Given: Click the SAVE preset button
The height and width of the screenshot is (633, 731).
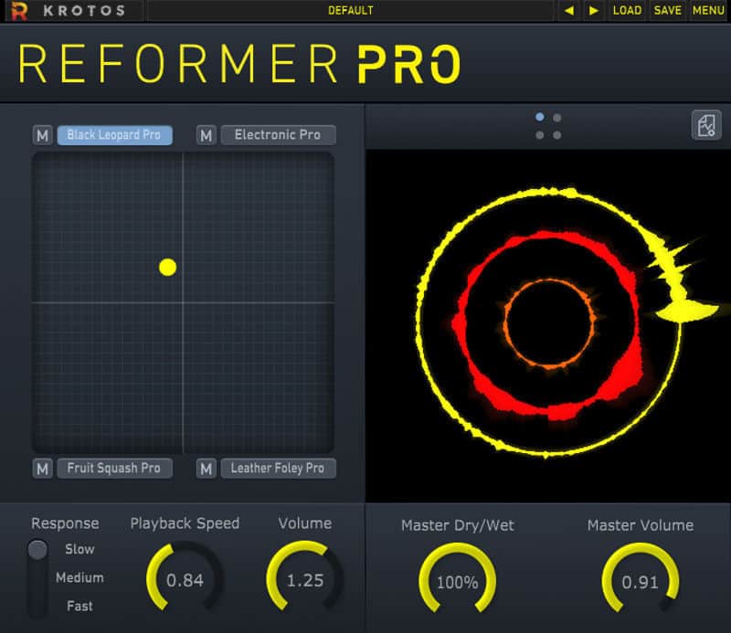Looking at the screenshot, I should click(667, 11).
